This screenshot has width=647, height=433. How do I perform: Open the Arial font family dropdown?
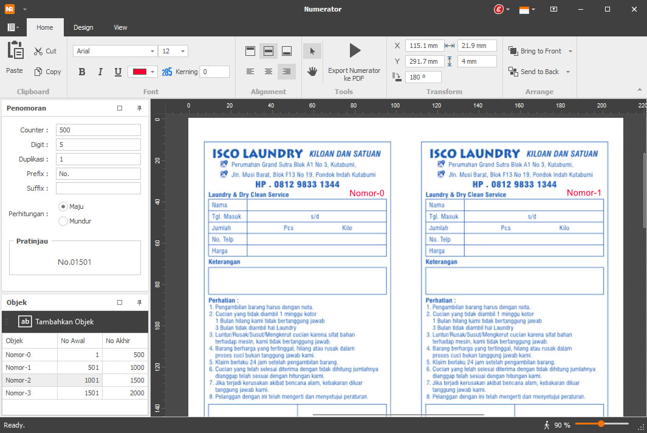[x=152, y=52]
